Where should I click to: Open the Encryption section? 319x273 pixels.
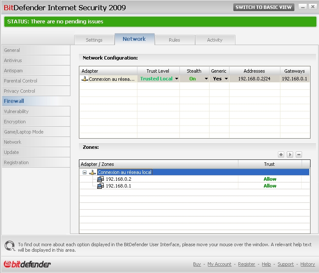click(x=36, y=122)
